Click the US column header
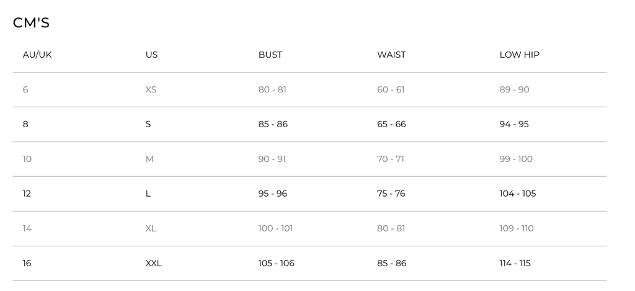The height and width of the screenshot is (291, 635). point(151,55)
